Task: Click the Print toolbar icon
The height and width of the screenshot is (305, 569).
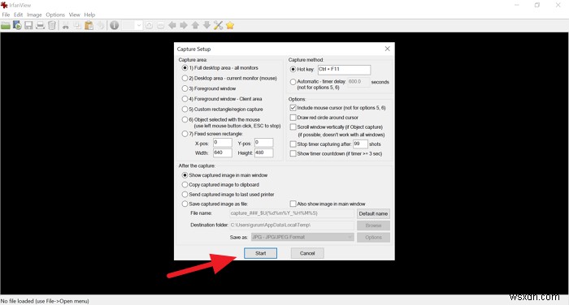Action: [40, 25]
